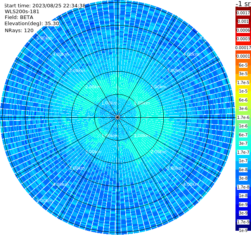251x235 pixels.
Task: Click the 6e-5 colorbar label
Action: pyautogui.click(x=243, y=65)
